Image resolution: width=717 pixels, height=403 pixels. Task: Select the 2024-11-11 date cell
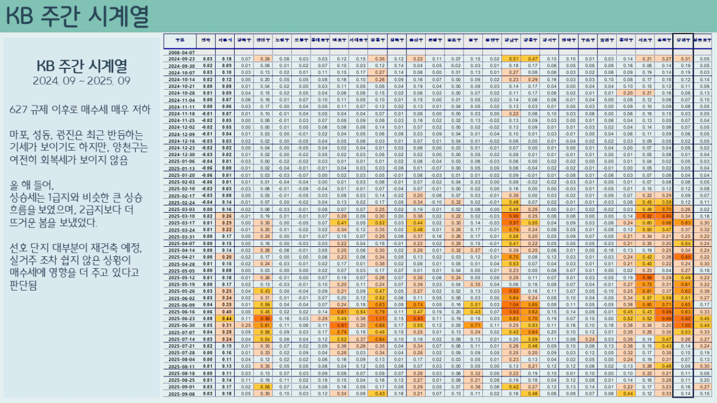coord(182,106)
